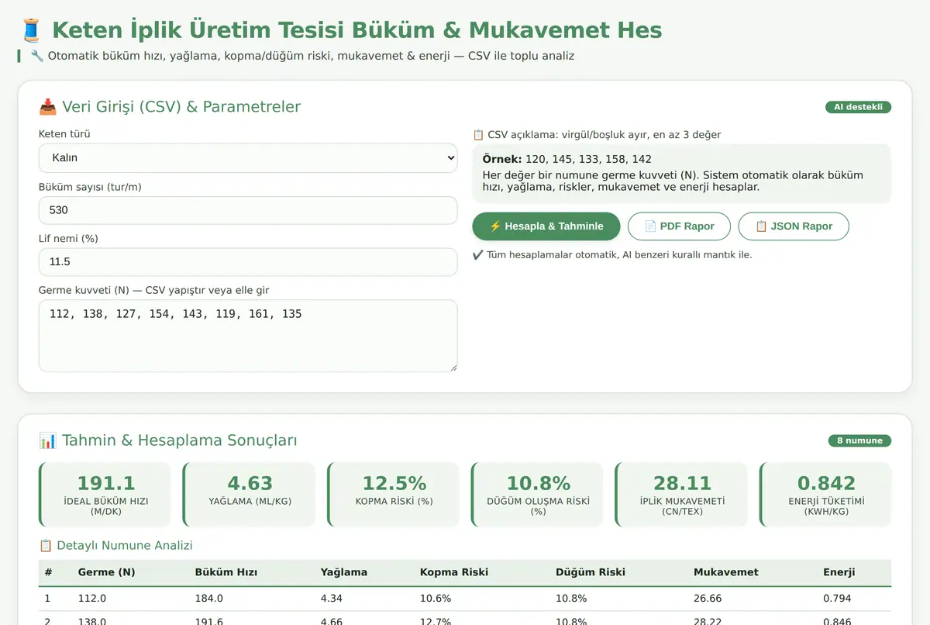This screenshot has height=625, width=930.
Task: Click the clipboard icon beside Detaylı Numune Analizi
Action: point(46,545)
